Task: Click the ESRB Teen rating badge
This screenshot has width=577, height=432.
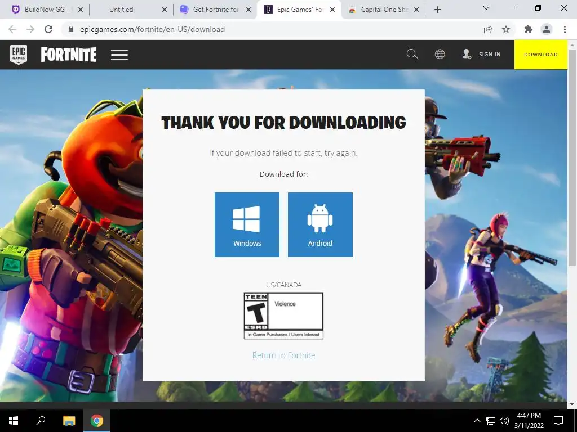Action: (284, 316)
